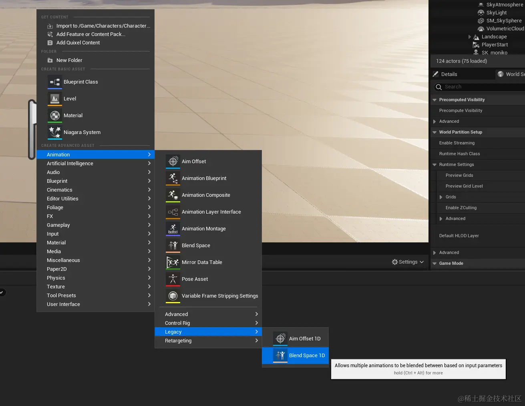Click the Animation Montage icon

coord(173,228)
